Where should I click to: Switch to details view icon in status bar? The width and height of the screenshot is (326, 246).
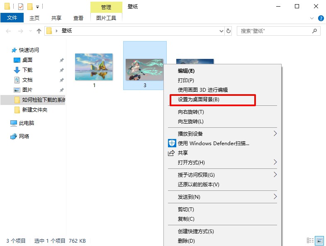click(310, 241)
